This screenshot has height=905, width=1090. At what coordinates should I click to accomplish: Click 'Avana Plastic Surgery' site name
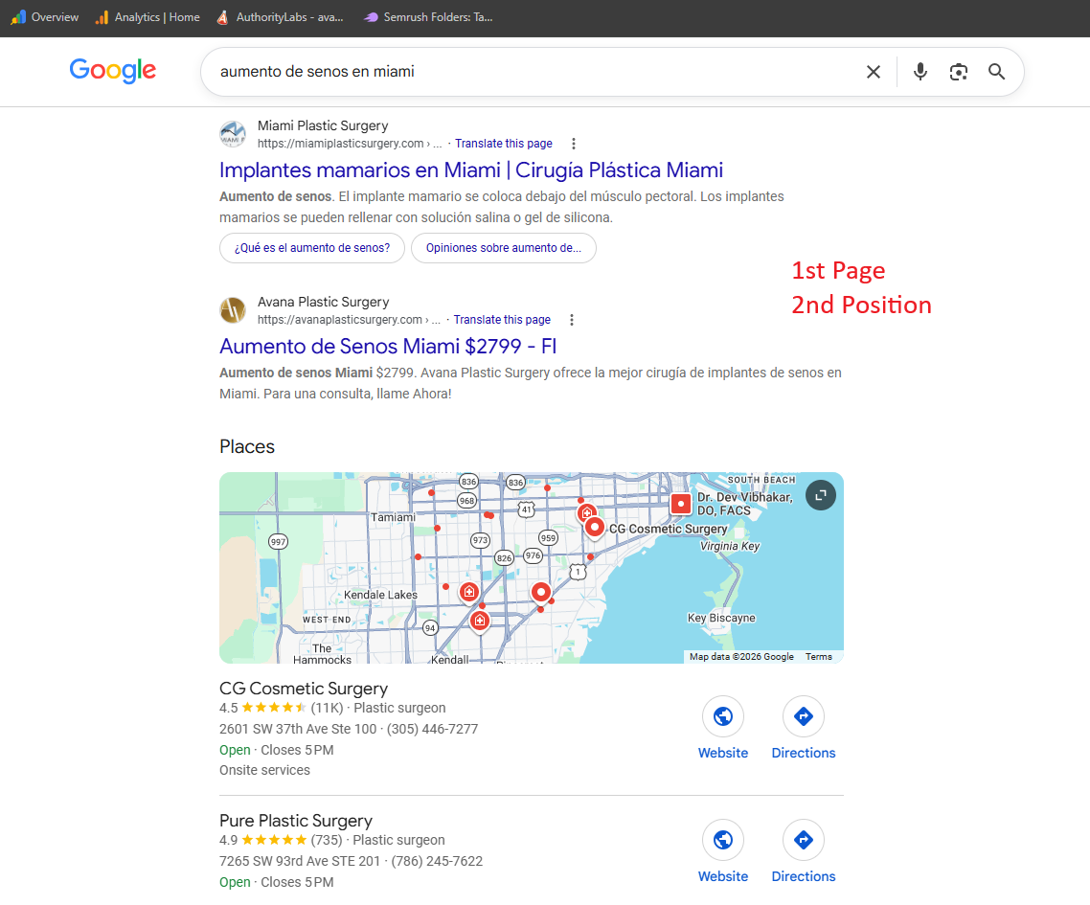click(323, 302)
